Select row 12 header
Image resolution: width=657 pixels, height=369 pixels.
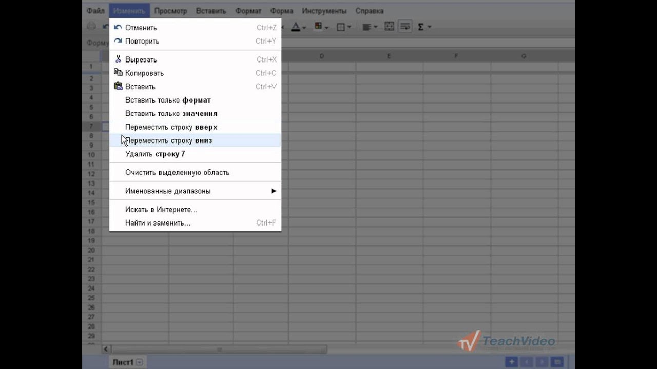(x=92, y=174)
